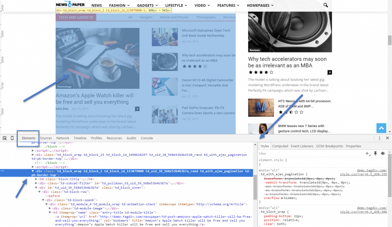The image size is (392, 227).
Task: Open the HTC Nexus article link
Action: [x=304, y=104]
